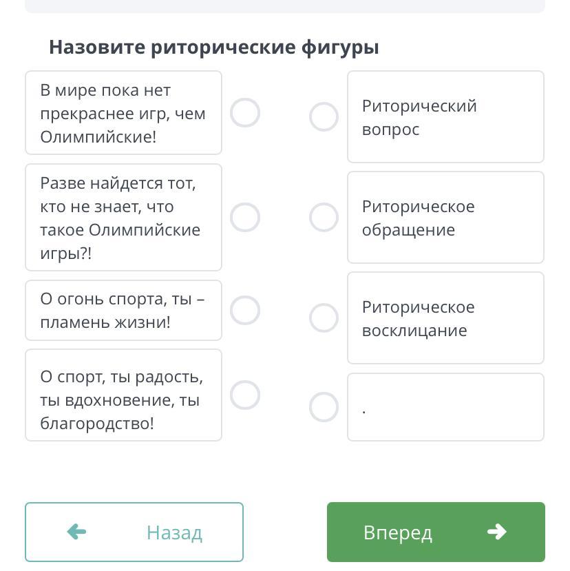
Task: Select radio next to 'В мире пока нет прекраснее игр'
Action: [245, 112]
